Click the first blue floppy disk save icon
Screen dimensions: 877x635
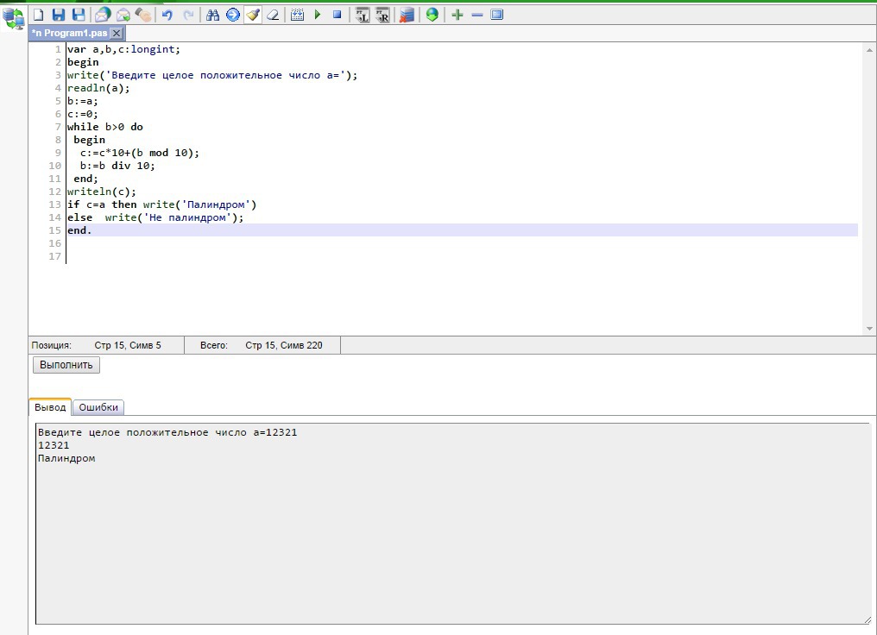point(59,15)
